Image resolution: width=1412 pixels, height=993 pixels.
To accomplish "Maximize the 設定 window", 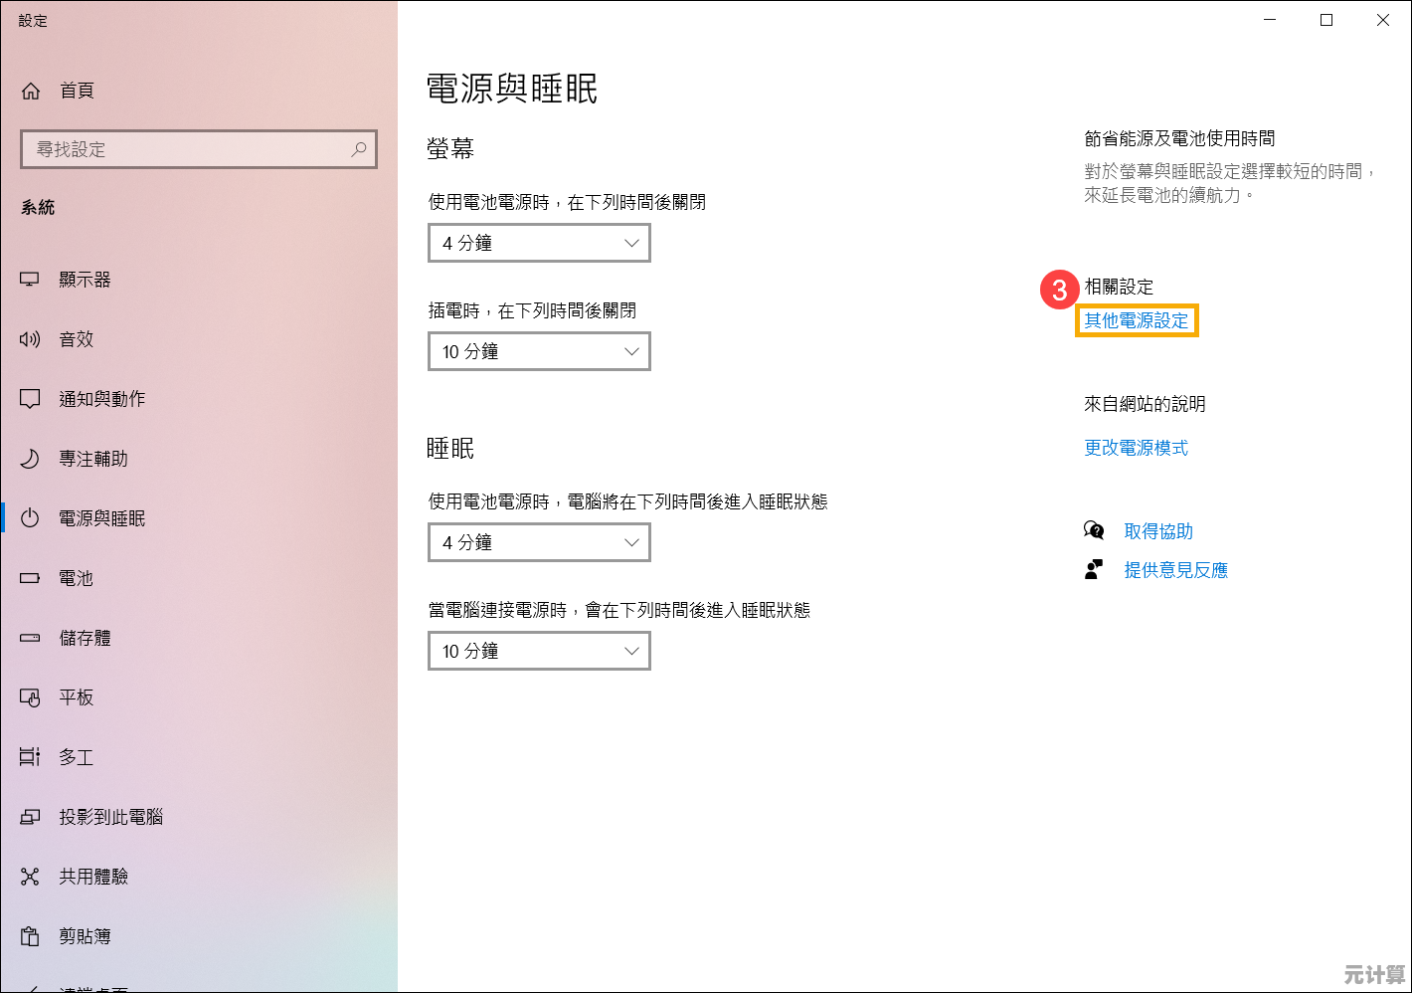I will [x=1326, y=20].
